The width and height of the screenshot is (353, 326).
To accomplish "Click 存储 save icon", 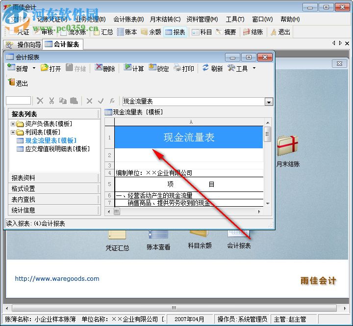I will click(76, 68).
